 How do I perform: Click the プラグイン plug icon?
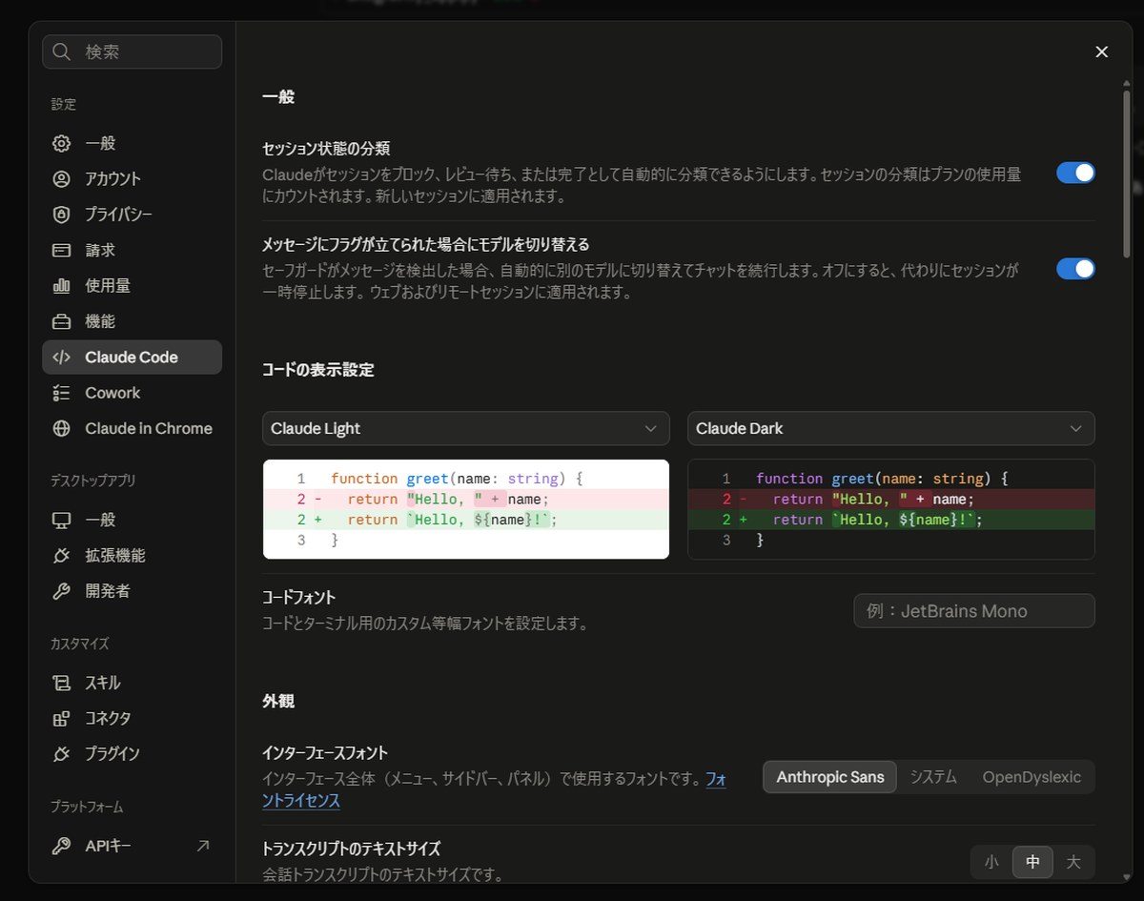tap(62, 753)
